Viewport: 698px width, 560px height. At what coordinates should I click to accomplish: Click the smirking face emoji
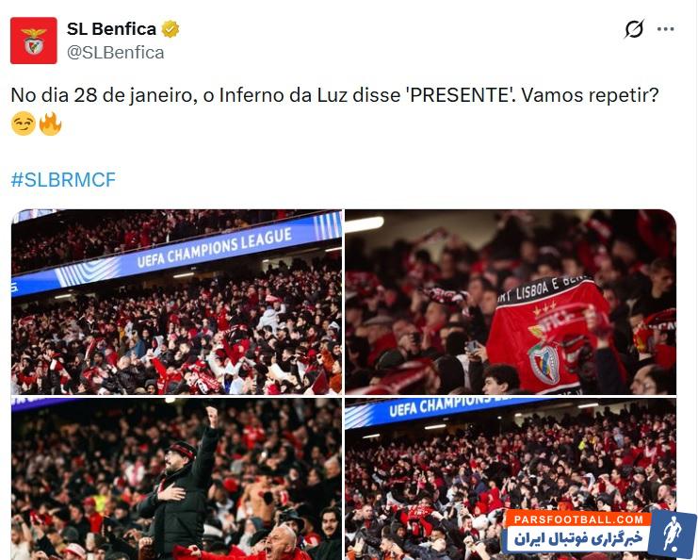click(x=24, y=124)
